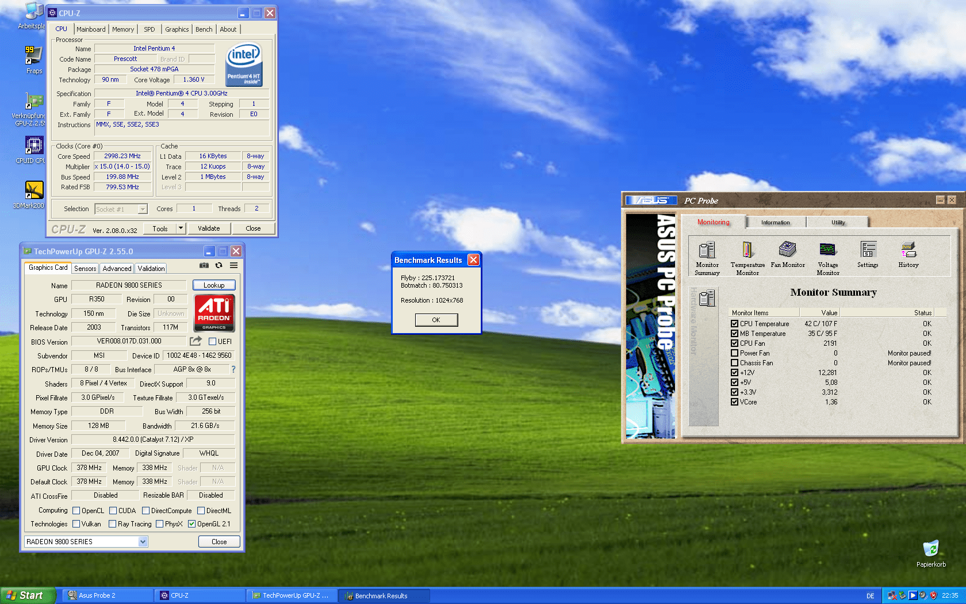Click ATI Radeon logo in GPU-Z
This screenshot has width=966, height=604.
click(214, 313)
